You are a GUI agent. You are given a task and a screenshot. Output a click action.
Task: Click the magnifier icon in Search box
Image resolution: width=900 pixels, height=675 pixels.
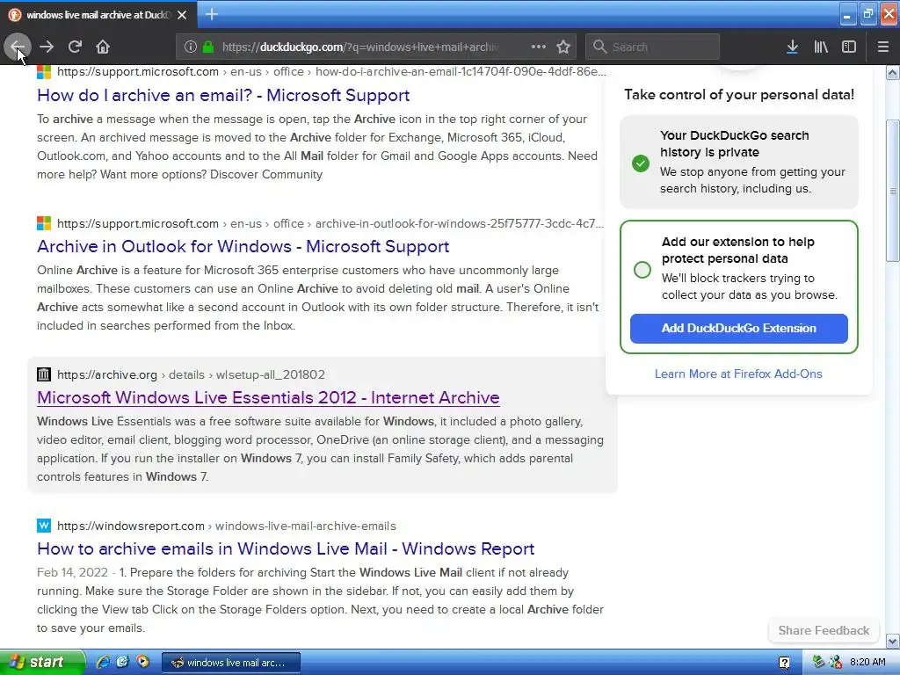coord(599,47)
